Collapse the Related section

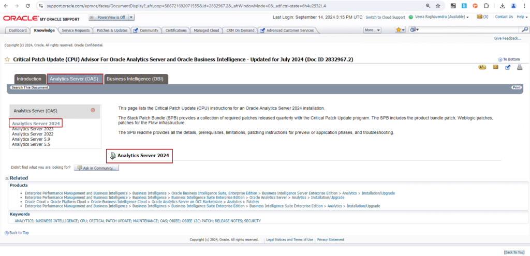coord(7,178)
